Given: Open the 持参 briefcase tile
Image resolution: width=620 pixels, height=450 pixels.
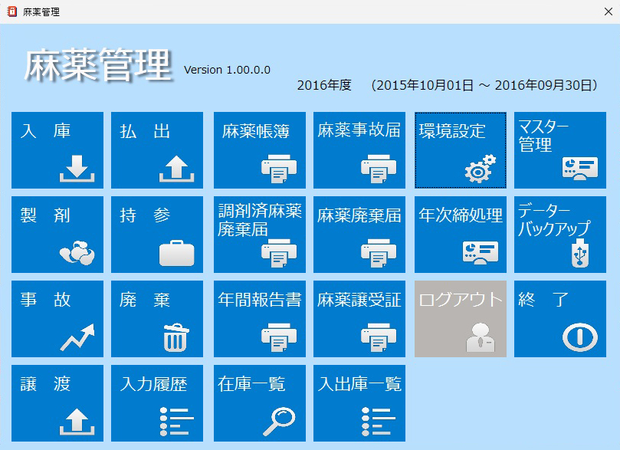Looking at the screenshot, I should (x=157, y=235).
